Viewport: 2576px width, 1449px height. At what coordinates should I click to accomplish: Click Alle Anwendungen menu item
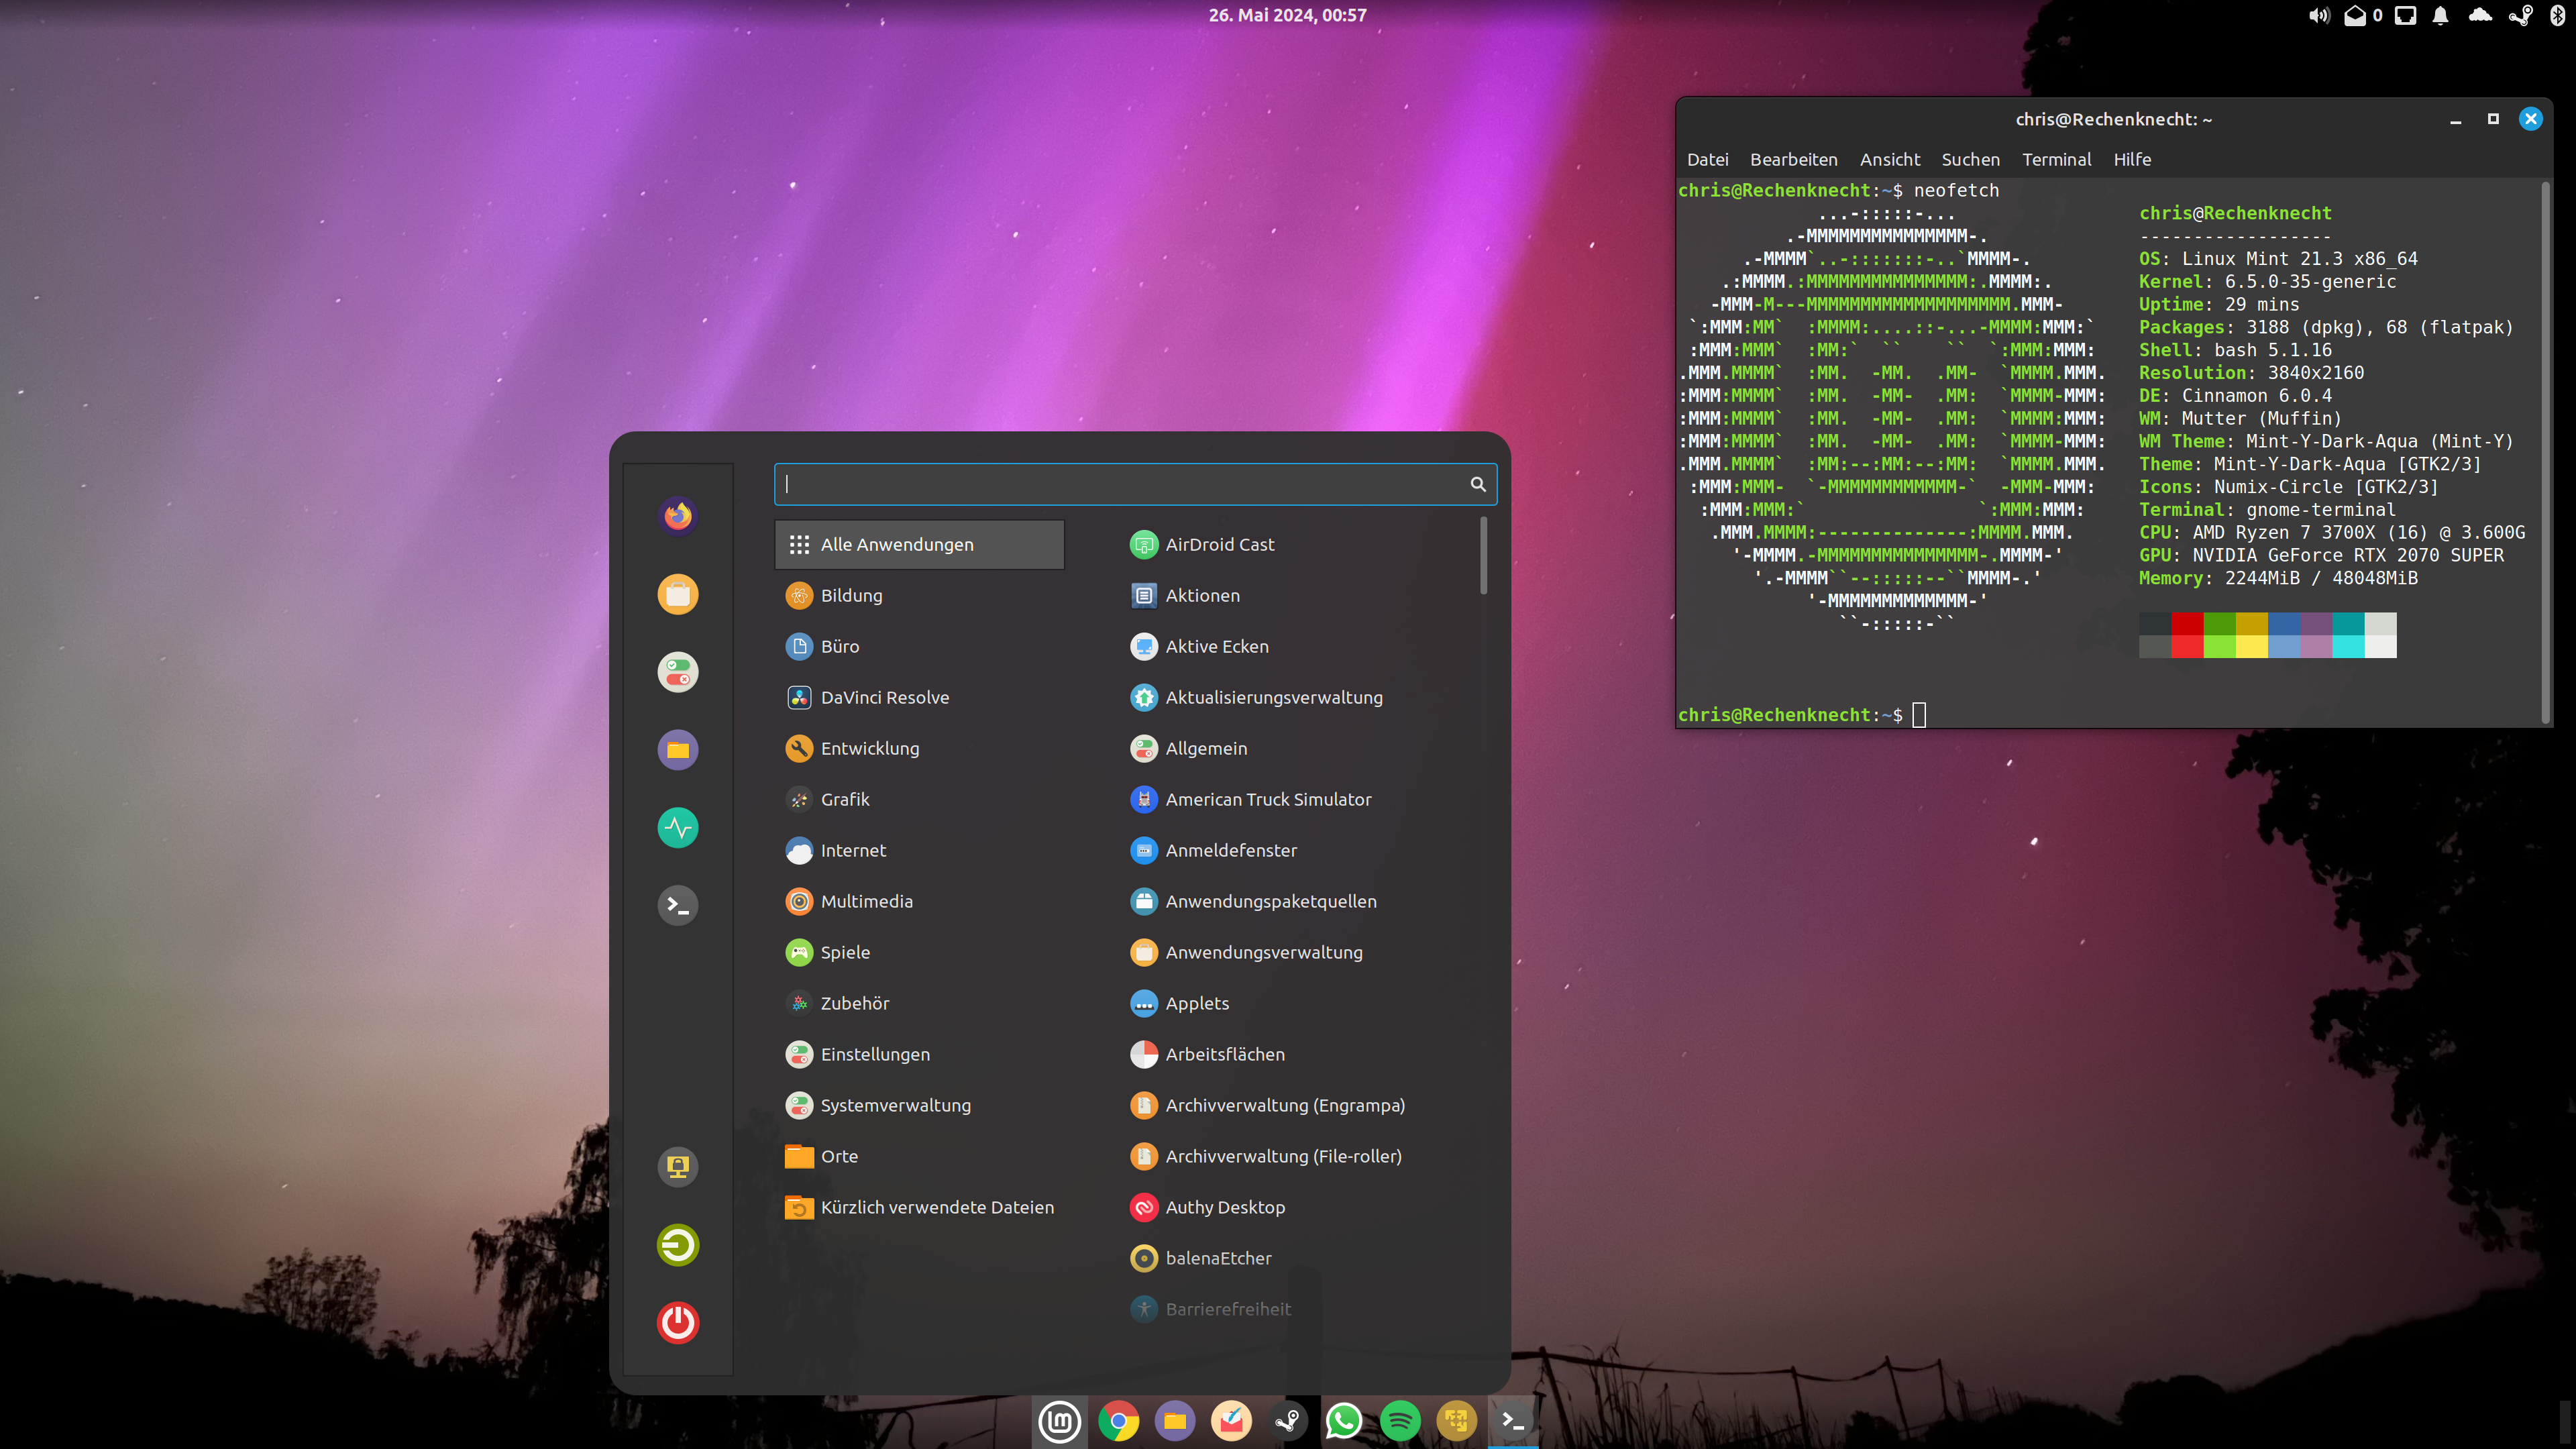[920, 543]
